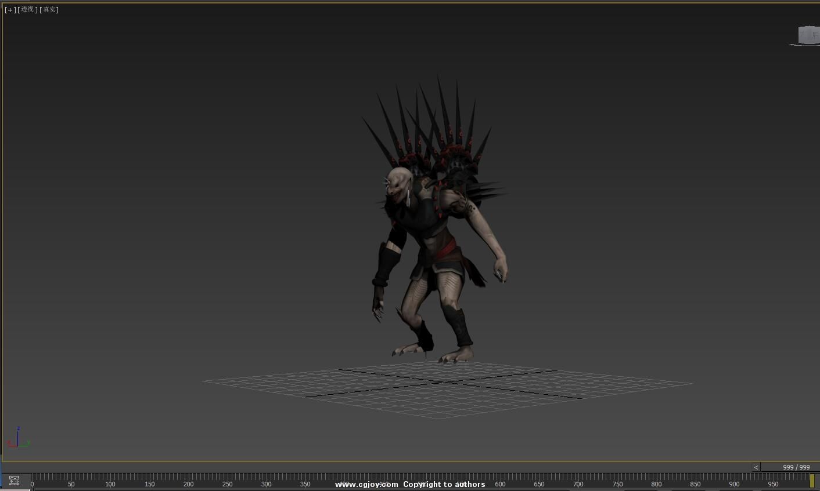Click frame 950 on the track bar
This screenshot has width=820, height=491.
coord(773,484)
